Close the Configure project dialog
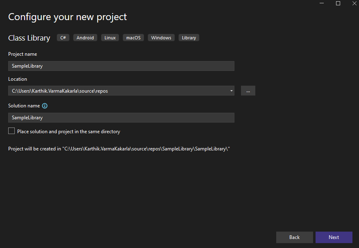 tap(354, 3)
